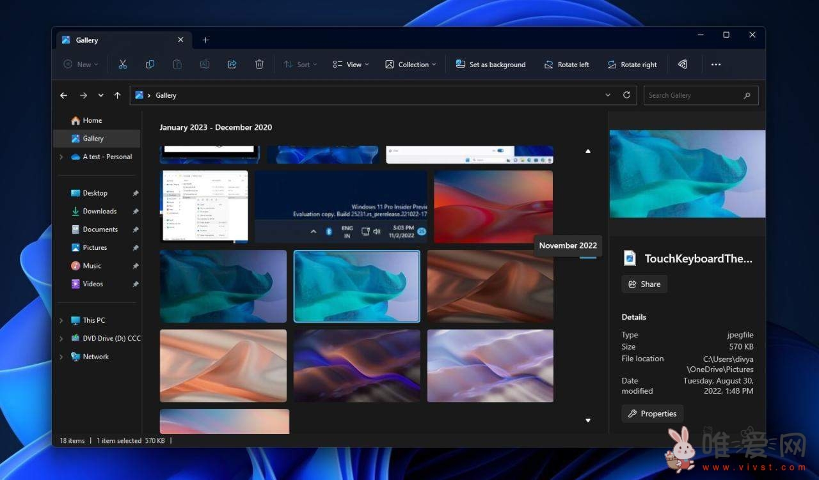Screen dimensions: 819x480
Task: Unpin Music using its pin icon
Action: (x=135, y=265)
